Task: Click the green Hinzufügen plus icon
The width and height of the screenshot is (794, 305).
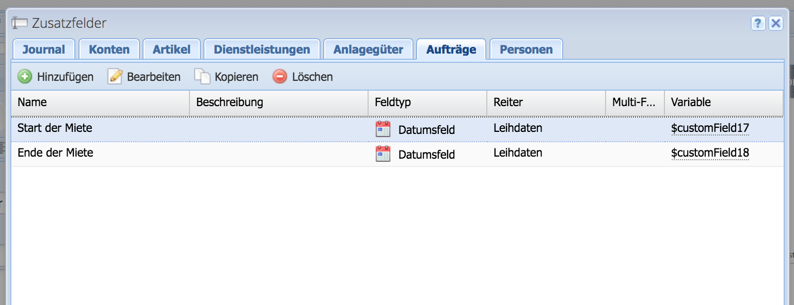Action: (x=24, y=77)
